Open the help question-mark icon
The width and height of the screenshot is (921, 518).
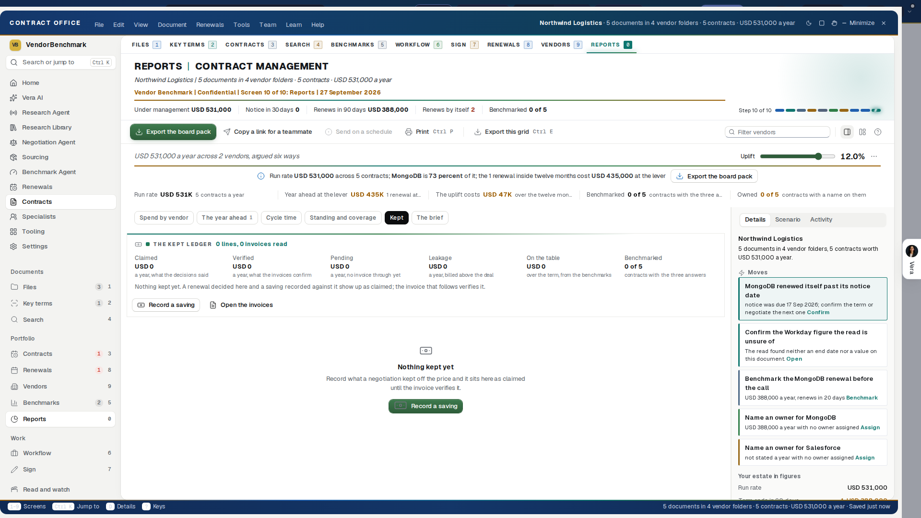tap(878, 132)
